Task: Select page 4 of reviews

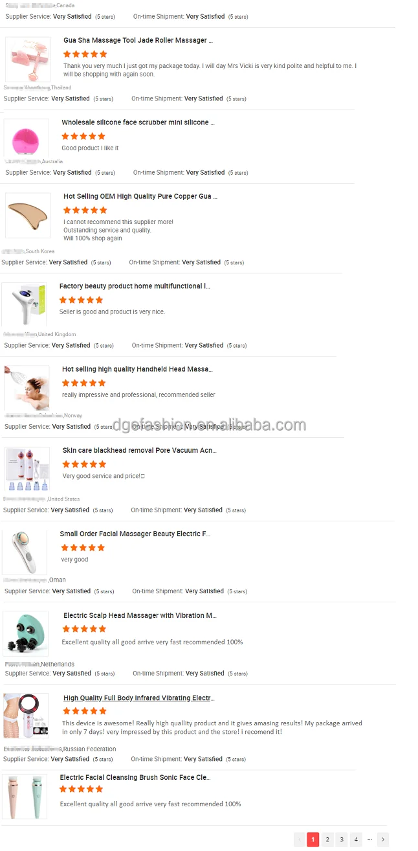Action: (x=356, y=839)
